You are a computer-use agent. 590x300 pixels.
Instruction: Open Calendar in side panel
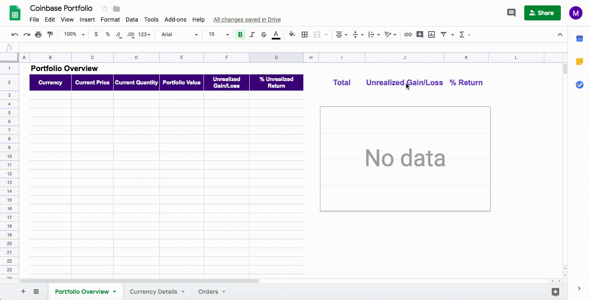coord(579,38)
